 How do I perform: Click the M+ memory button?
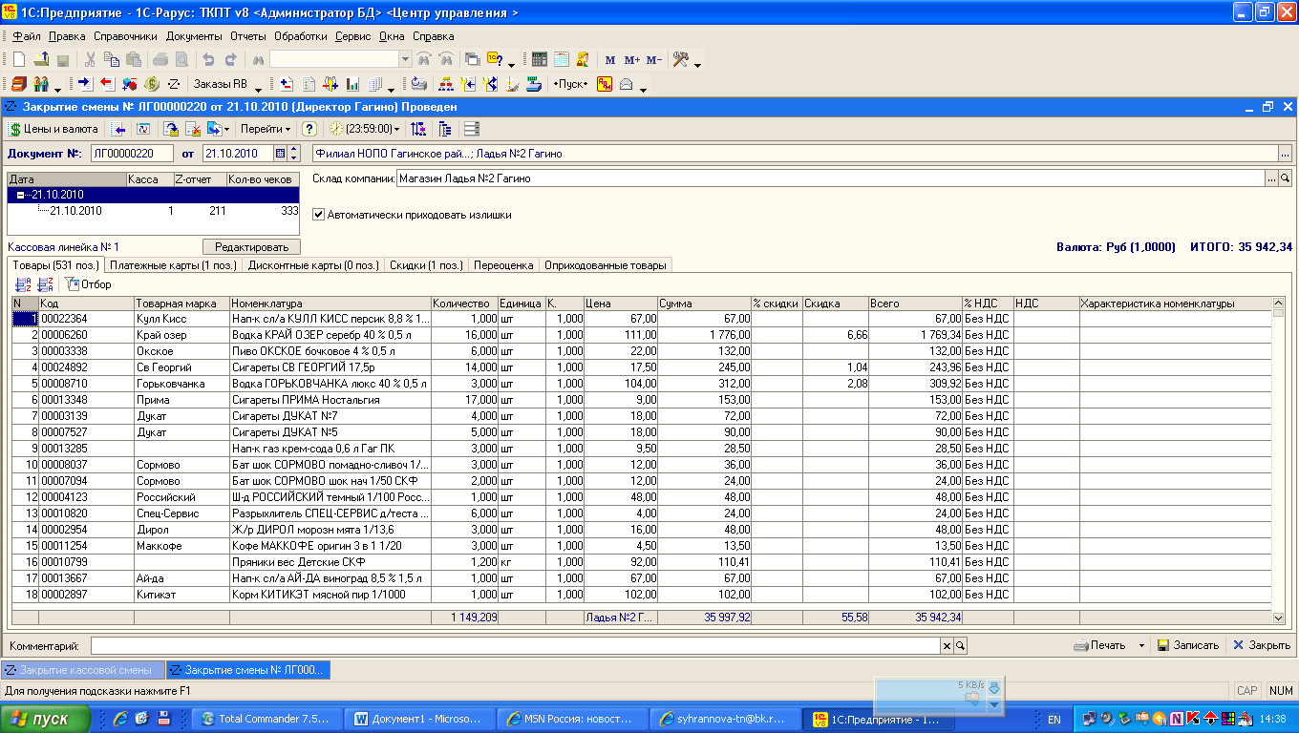[631, 59]
